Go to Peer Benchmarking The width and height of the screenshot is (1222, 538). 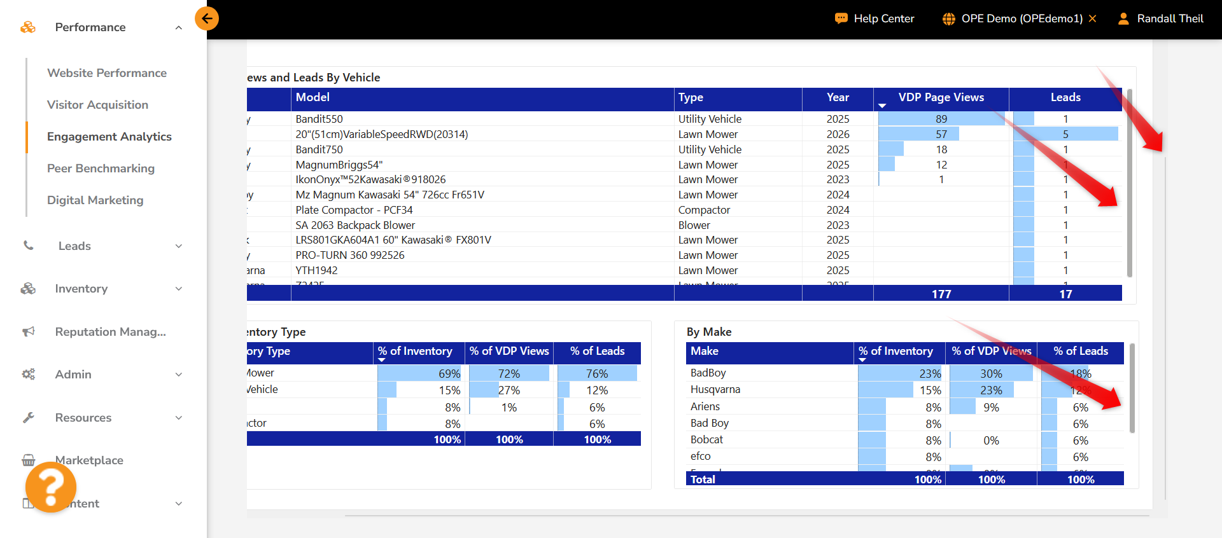pos(101,169)
